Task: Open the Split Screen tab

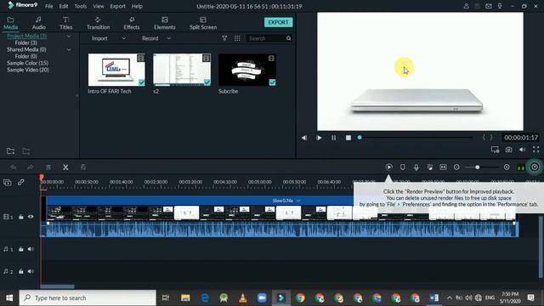Action: coord(203,23)
